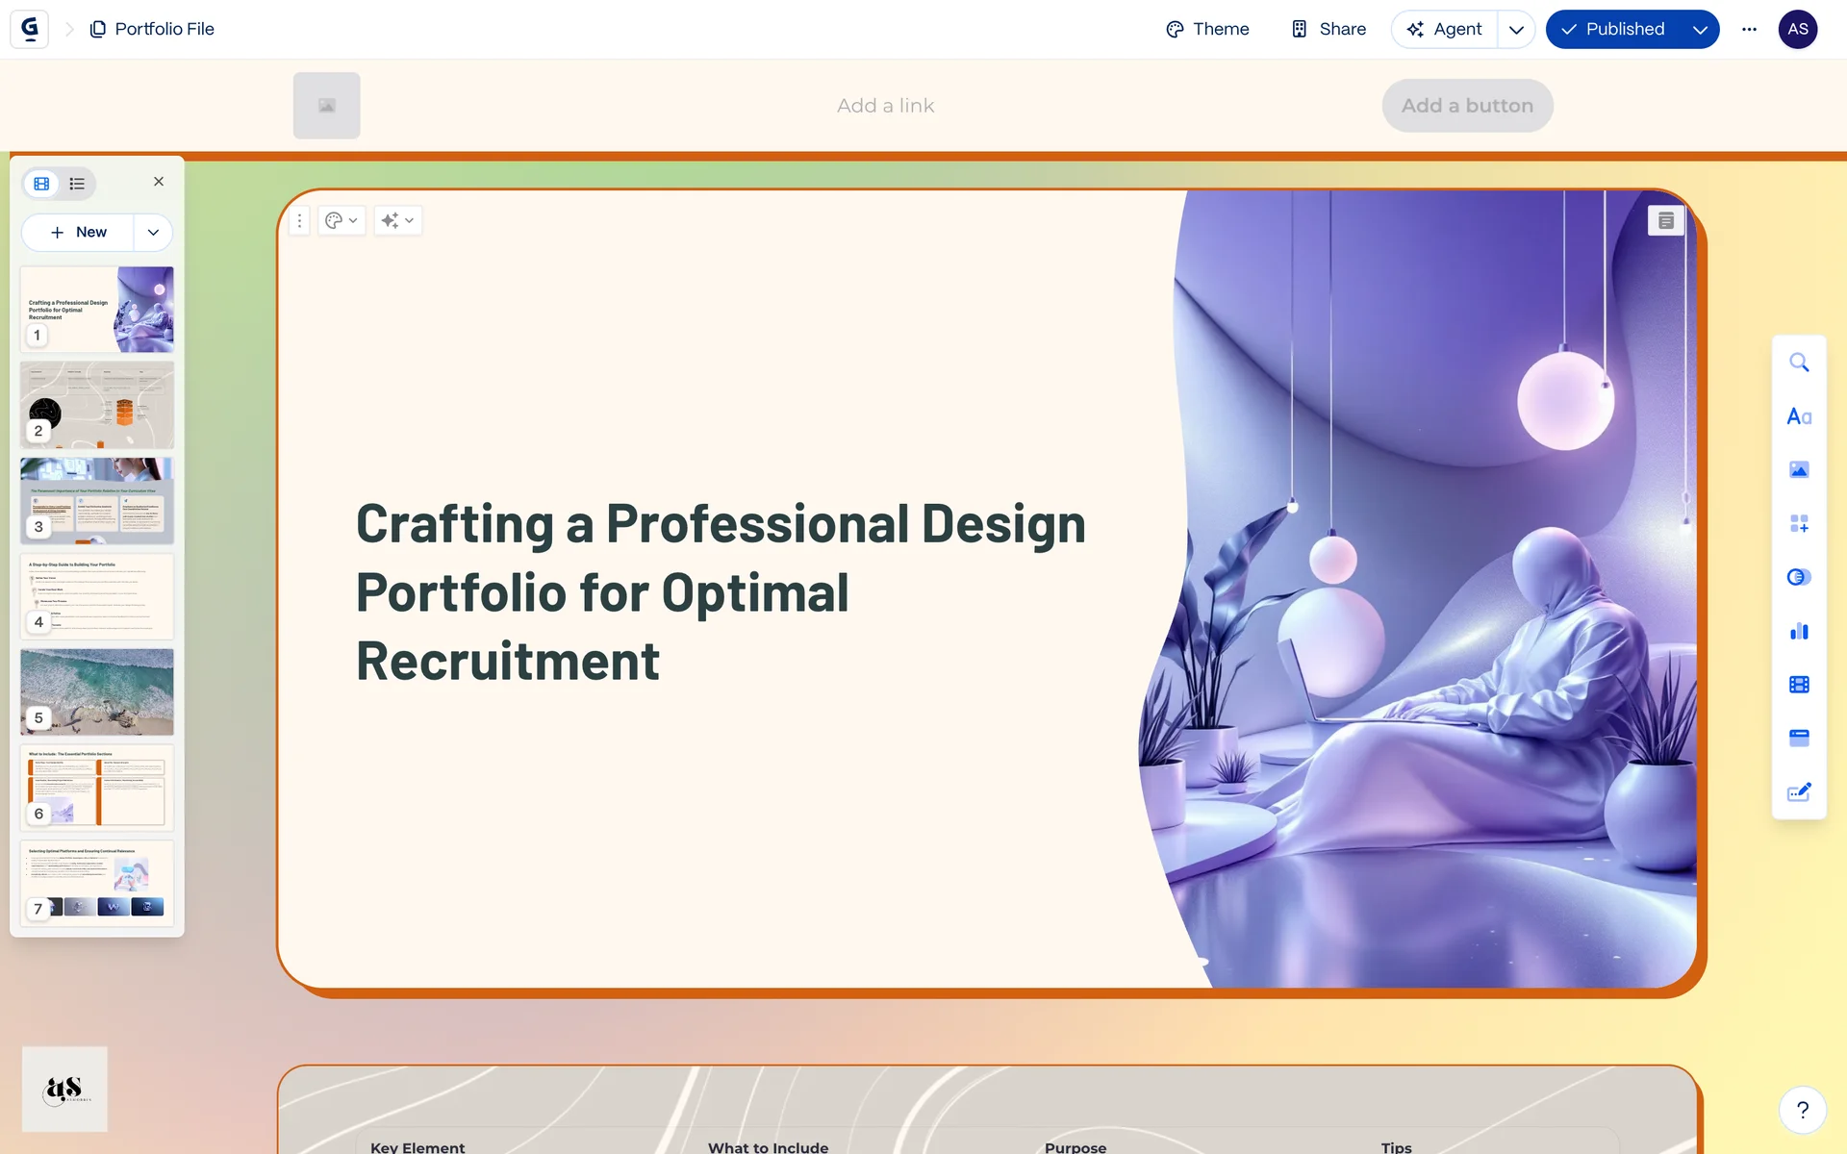The height and width of the screenshot is (1154, 1847).
Task: Click the Add a button placeholder
Action: pos(1467,106)
